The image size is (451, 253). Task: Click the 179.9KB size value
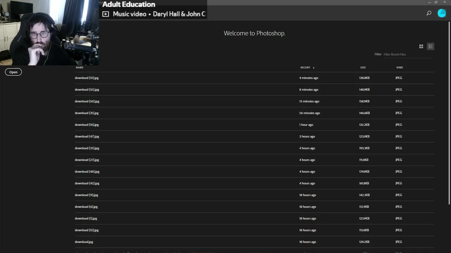tap(364, 171)
